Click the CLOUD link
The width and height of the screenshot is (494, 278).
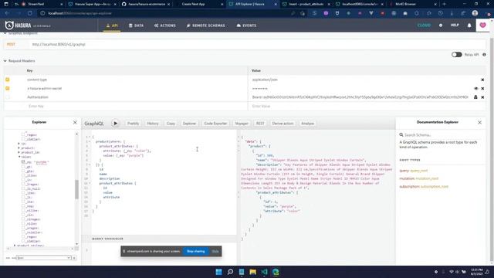pos(424,25)
